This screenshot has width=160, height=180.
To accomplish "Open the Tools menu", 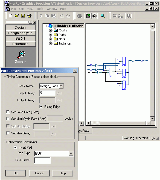I will pos(40,9).
